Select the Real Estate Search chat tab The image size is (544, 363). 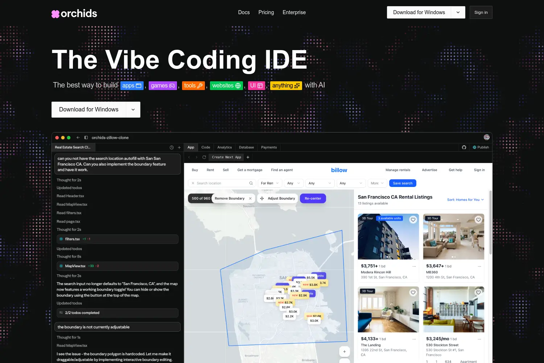click(x=74, y=147)
